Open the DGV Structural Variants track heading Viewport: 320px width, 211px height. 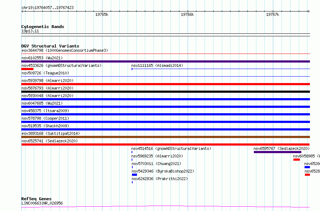coord(50,46)
